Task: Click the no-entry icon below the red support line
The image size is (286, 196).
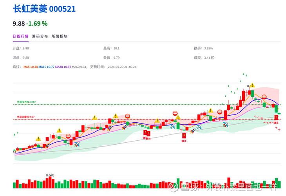Action: (x=68, y=136)
